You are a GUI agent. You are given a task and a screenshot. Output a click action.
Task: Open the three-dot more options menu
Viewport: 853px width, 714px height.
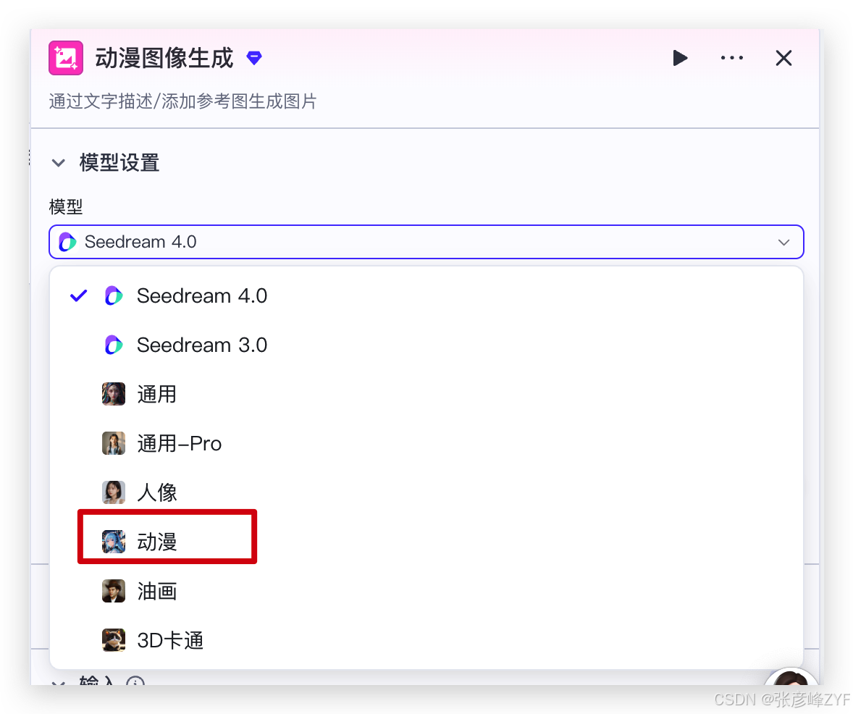[x=731, y=58]
